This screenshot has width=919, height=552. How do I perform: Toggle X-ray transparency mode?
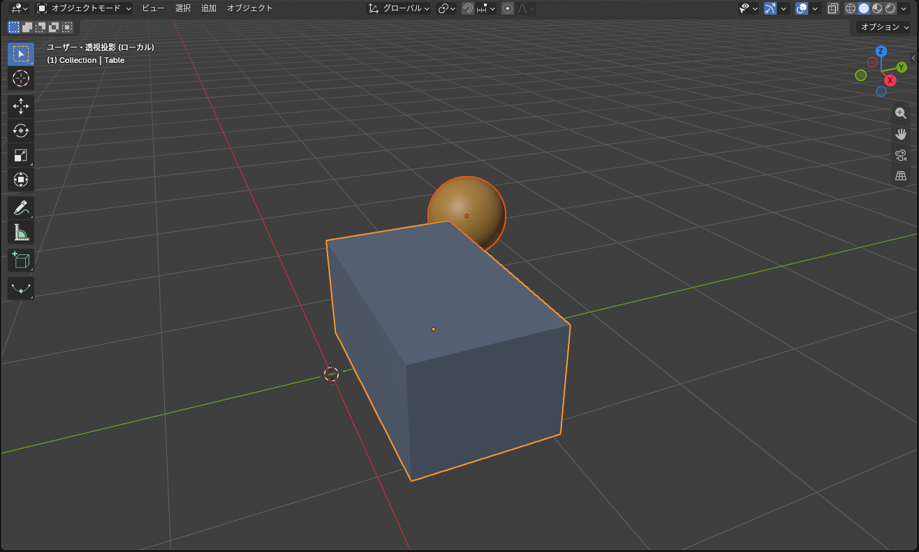833,8
